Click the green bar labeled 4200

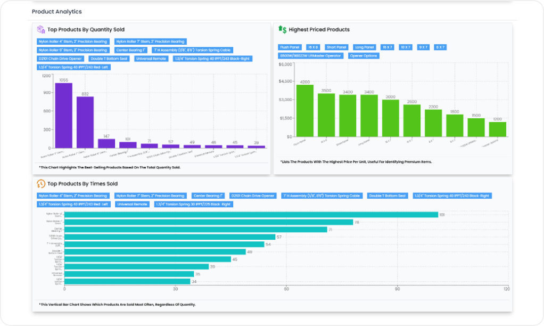pyautogui.click(x=305, y=111)
